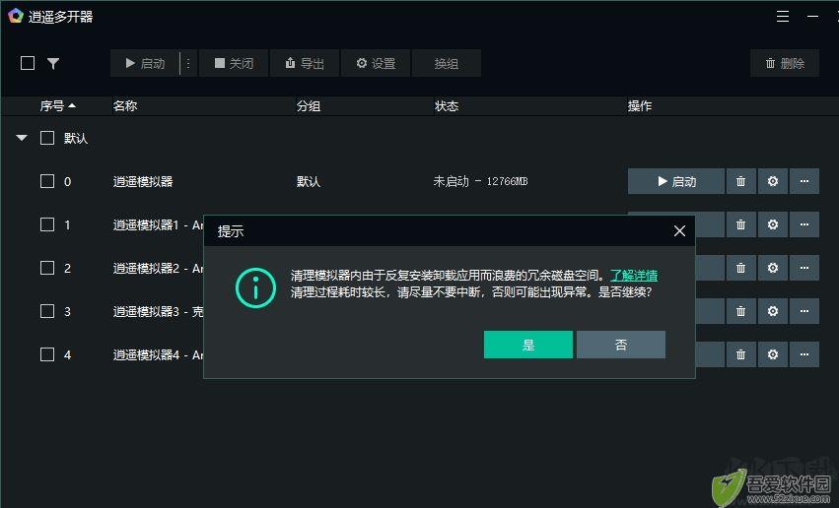Check the checkbox for emulator 0
The height and width of the screenshot is (508, 839).
[47, 181]
